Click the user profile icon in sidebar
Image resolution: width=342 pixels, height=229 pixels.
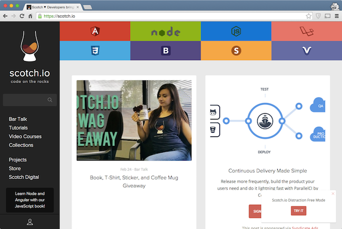[x=30, y=223]
